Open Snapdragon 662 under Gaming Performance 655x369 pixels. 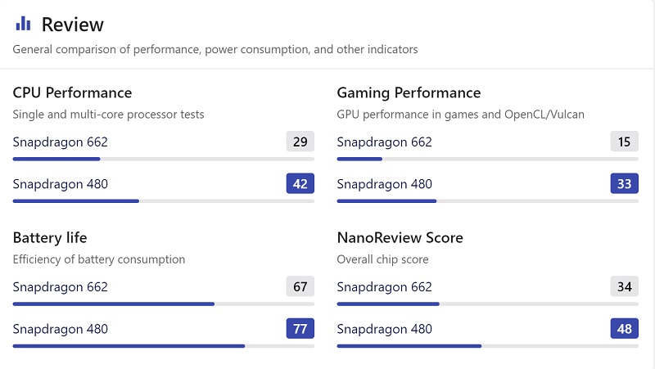pos(384,142)
